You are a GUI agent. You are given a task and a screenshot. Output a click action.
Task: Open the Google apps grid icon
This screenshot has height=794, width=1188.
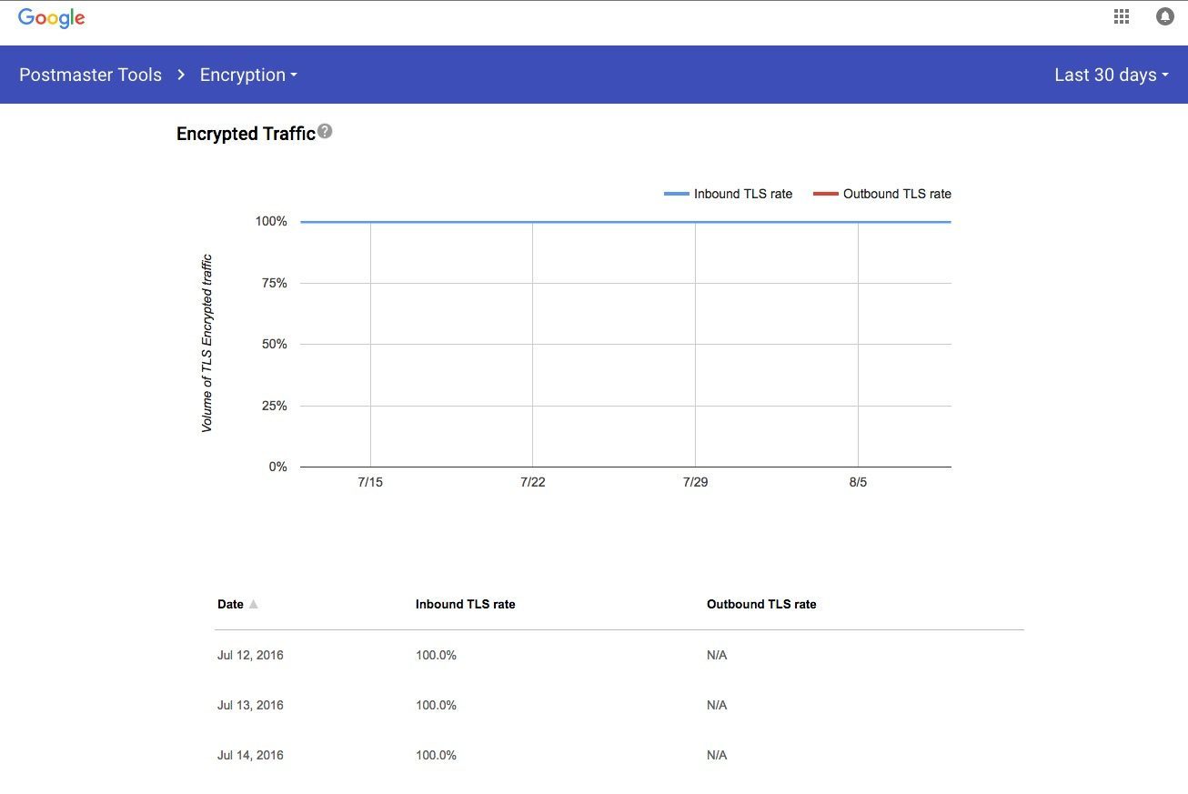tap(1122, 16)
